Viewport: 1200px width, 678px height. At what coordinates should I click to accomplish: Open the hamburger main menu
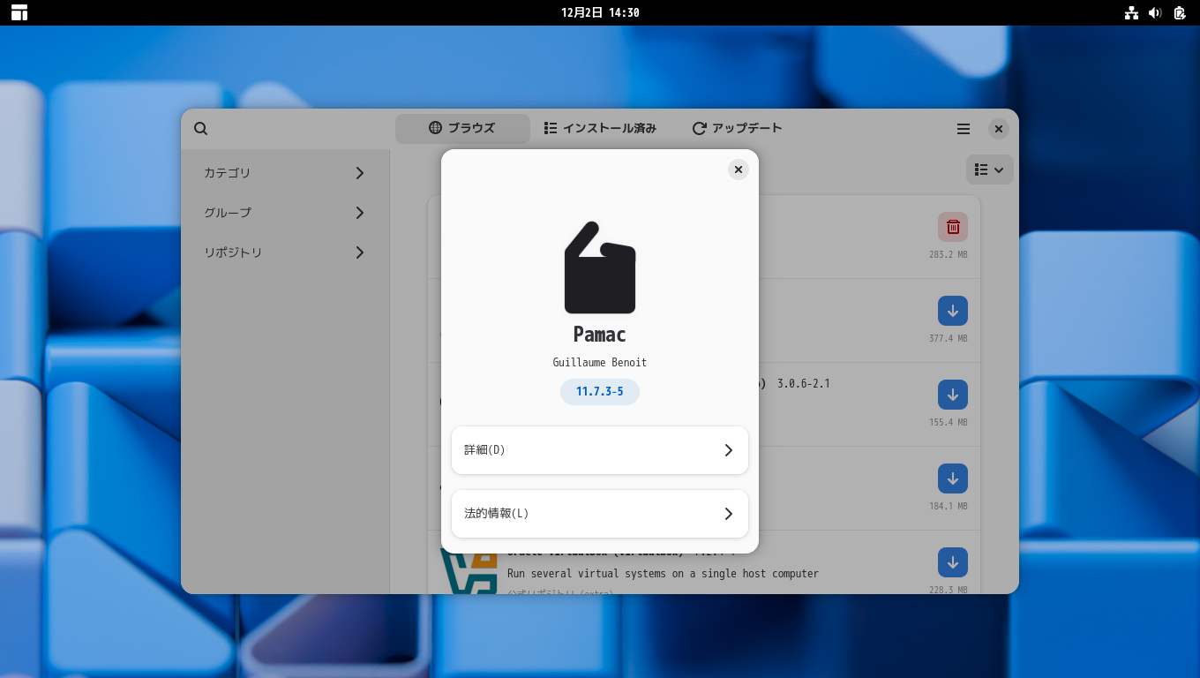point(964,129)
